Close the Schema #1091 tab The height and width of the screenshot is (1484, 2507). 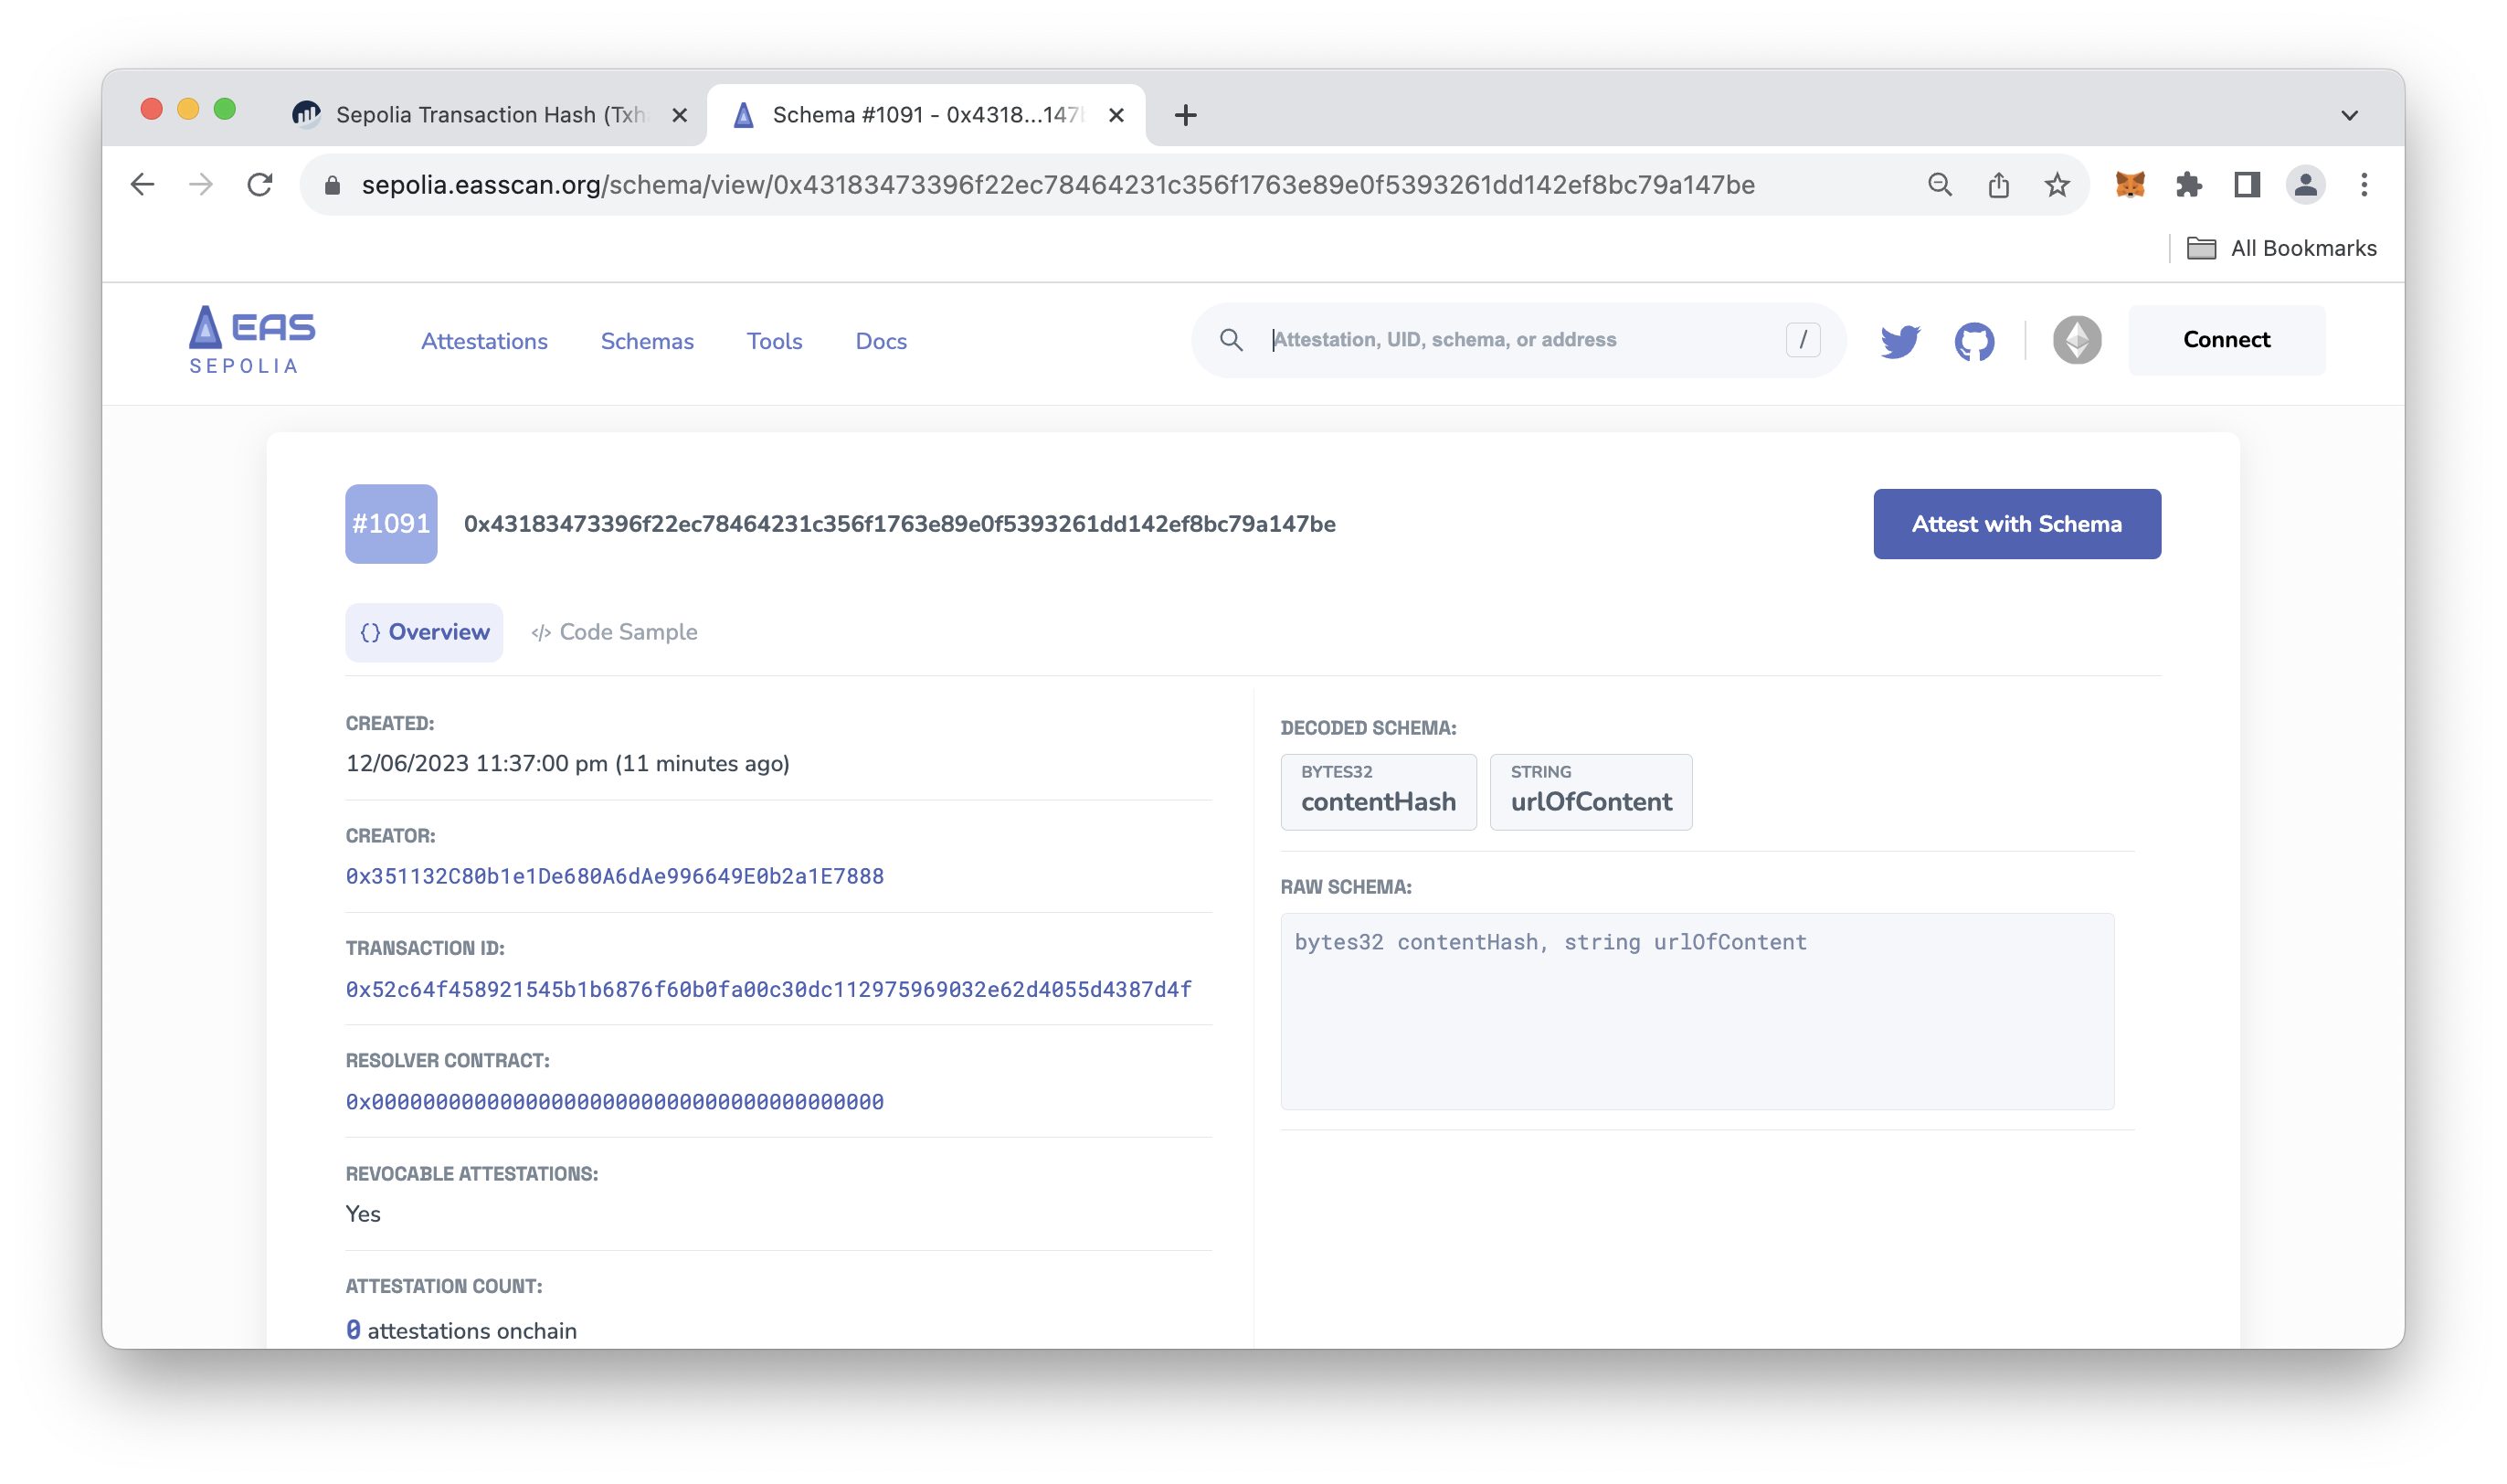pyautogui.click(x=1116, y=115)
